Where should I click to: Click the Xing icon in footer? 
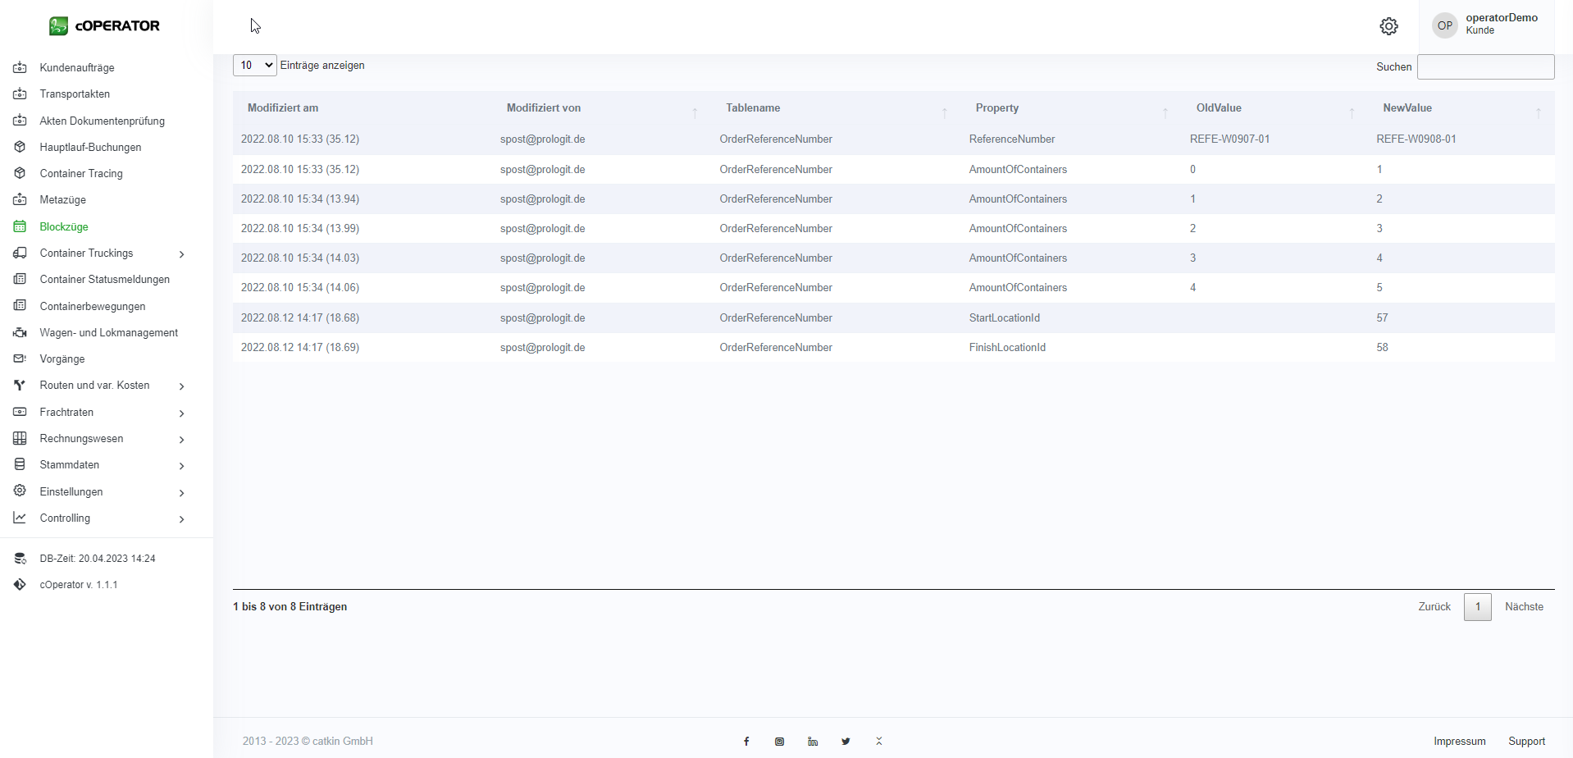click(x=878, y=742)
